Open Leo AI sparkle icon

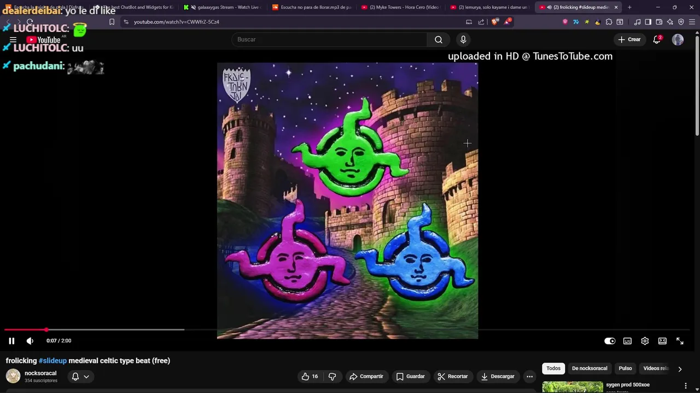[670, 22]
